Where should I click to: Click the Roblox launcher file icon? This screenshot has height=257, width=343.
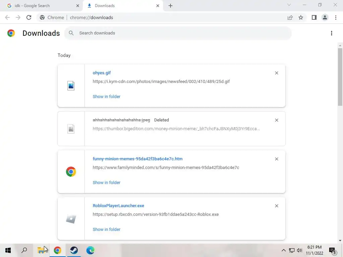[71, 219]
